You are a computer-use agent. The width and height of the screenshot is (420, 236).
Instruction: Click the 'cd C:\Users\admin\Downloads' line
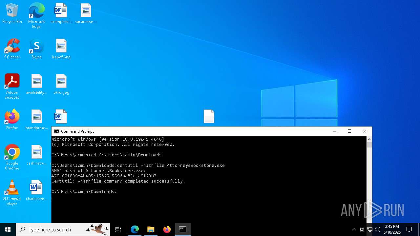click(107, 155)
